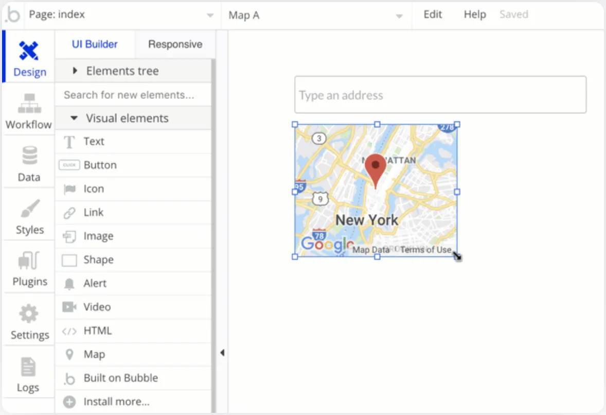Viewport: 606px width, 415px height.
Task: Open the Help menu
Action: 475,14
